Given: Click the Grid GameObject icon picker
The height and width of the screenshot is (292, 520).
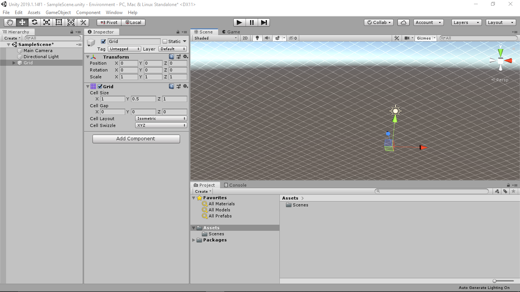Looking at the screenshot, I should pyautogui.click(x=91, y=43).
